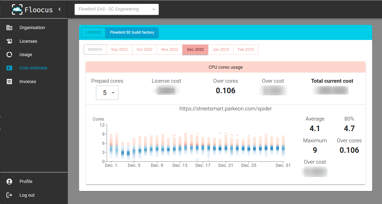Image resolution: width=382 pixels, height=204 pixels.
Task: Click the CPU cores usage header
Action: pos(225,67)
